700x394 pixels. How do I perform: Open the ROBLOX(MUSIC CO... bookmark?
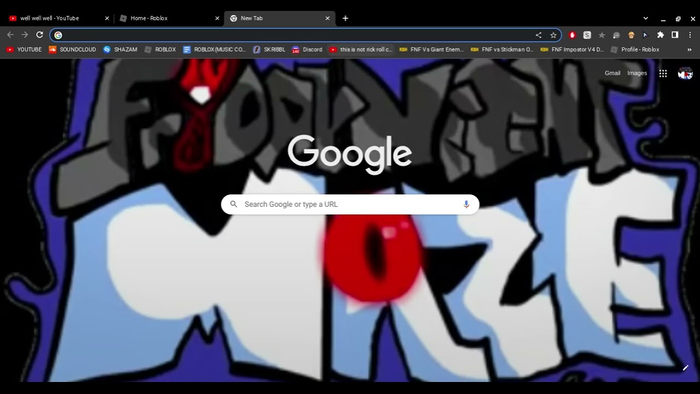coord(214,49)
